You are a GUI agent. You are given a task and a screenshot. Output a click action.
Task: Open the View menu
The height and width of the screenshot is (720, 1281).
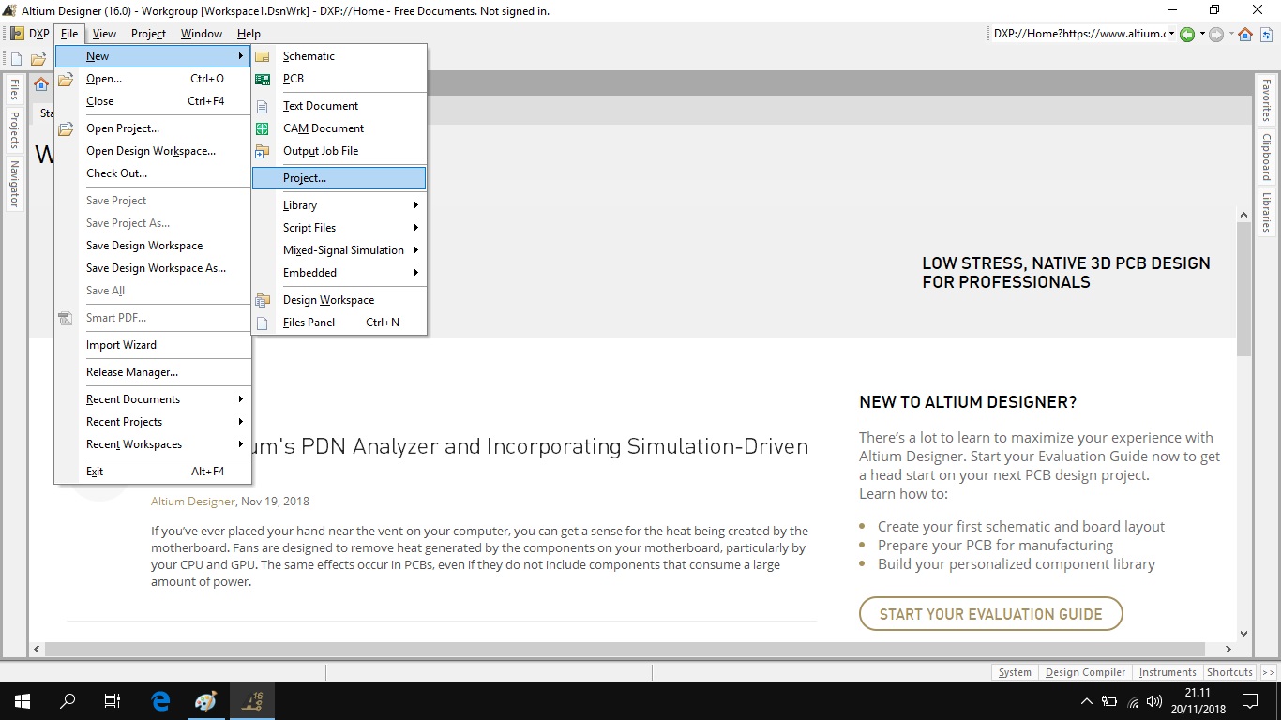[104, 34]
